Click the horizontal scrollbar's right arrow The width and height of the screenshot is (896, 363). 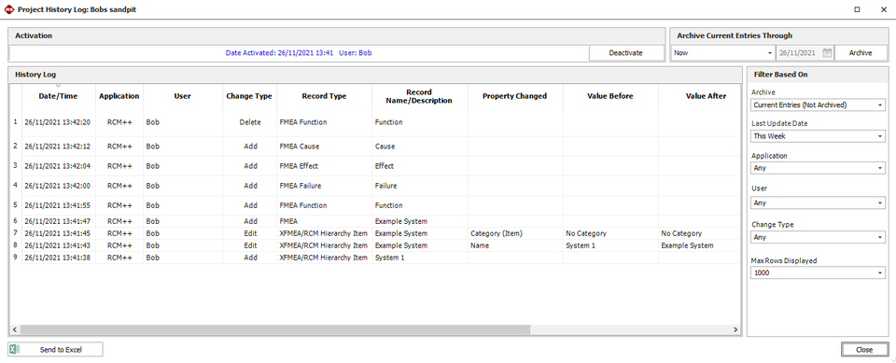pos(736,329)
